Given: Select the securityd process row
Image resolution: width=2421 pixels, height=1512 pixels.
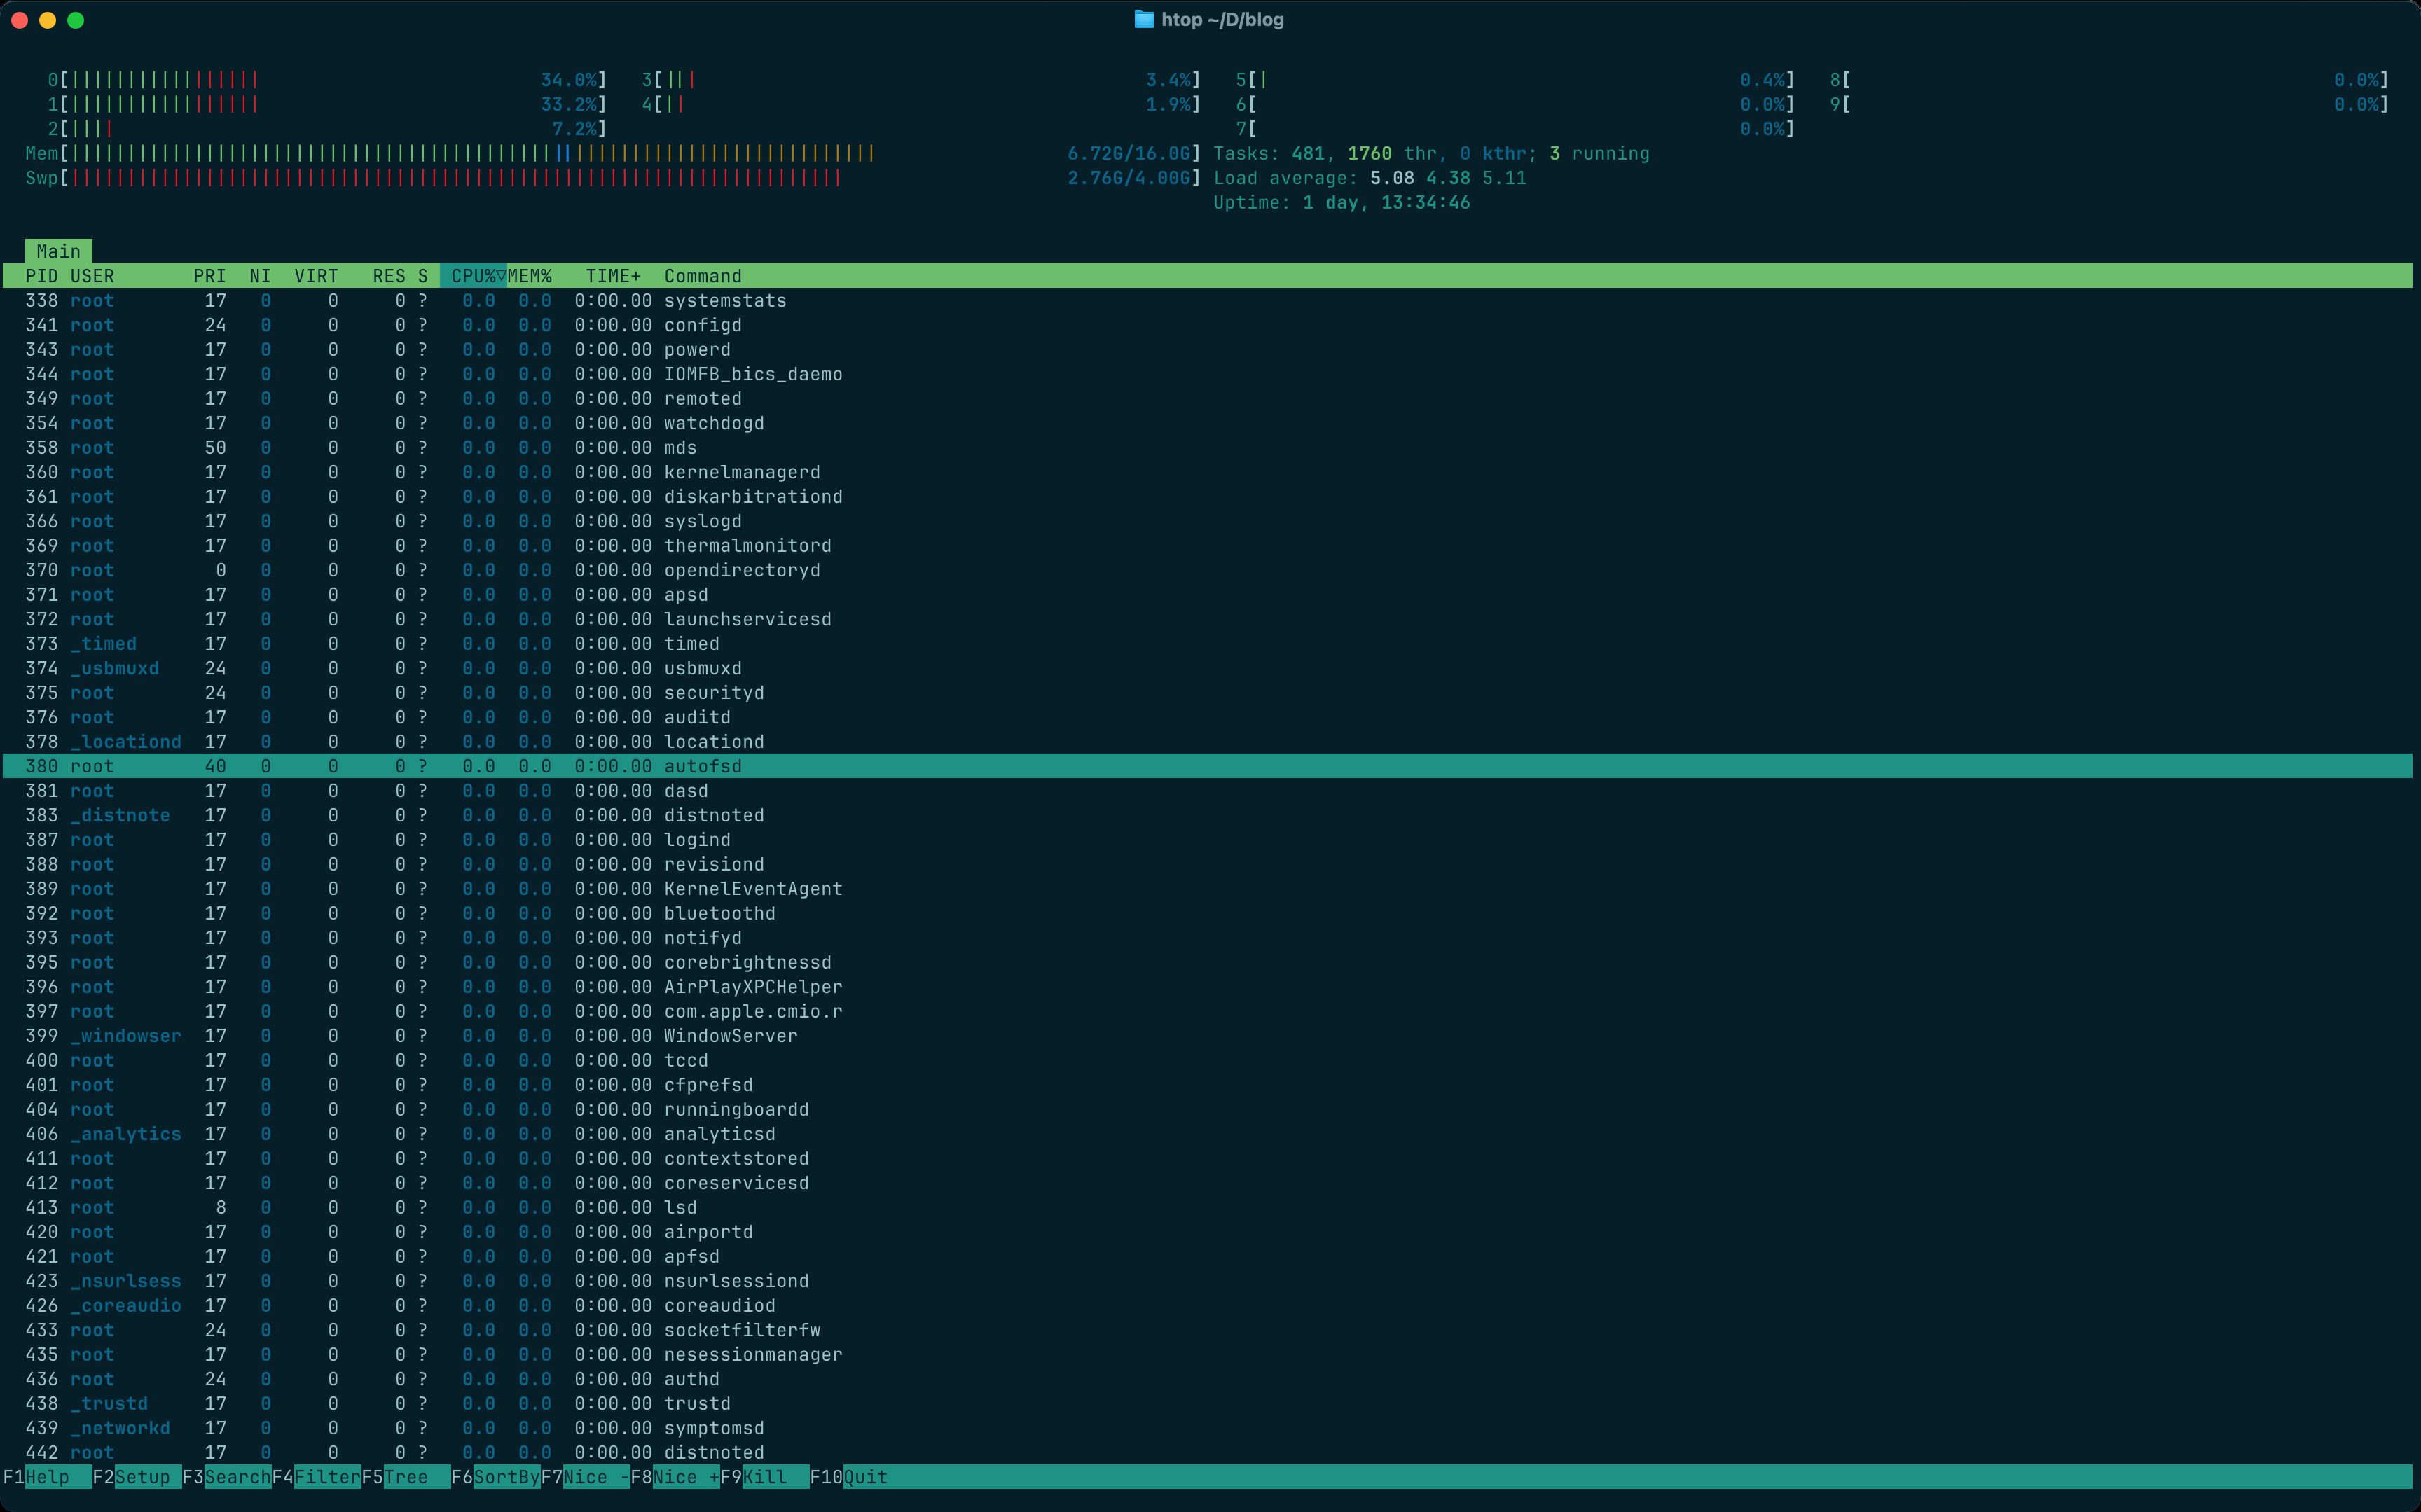Looking at the screenshot, I should coord(1208,693).
